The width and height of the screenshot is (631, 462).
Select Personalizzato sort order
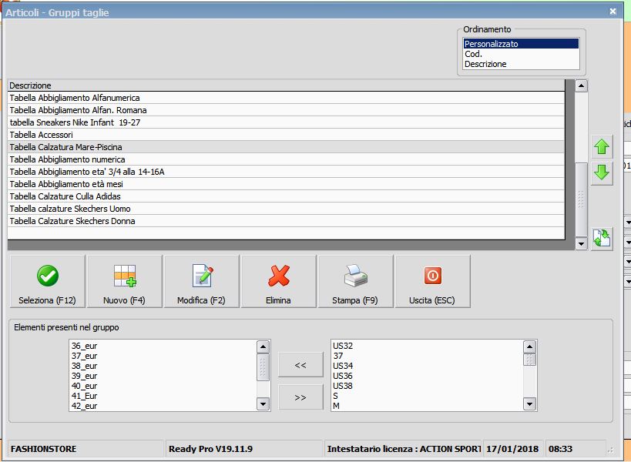[x=520, y=44]
